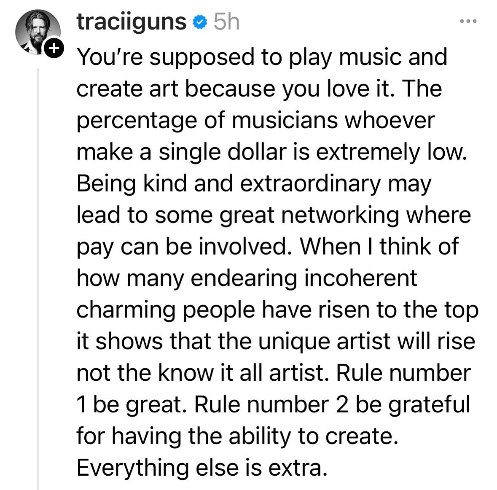Image resolution: width=497 pixels, height=490 pixels.
Task: Select the line "percentage of musicians whoever"
Action: point(255,120)
